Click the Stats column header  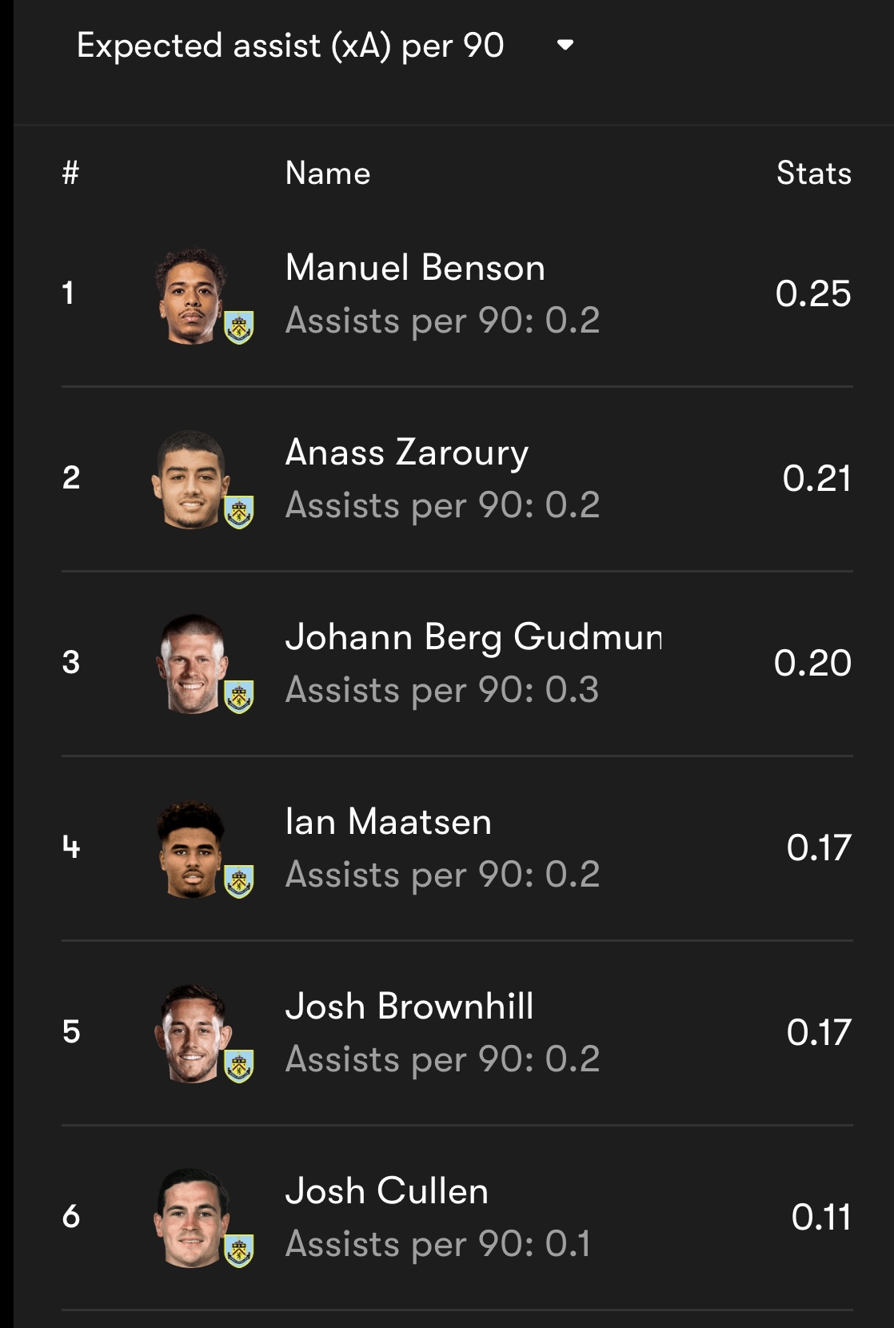point(813,173)
